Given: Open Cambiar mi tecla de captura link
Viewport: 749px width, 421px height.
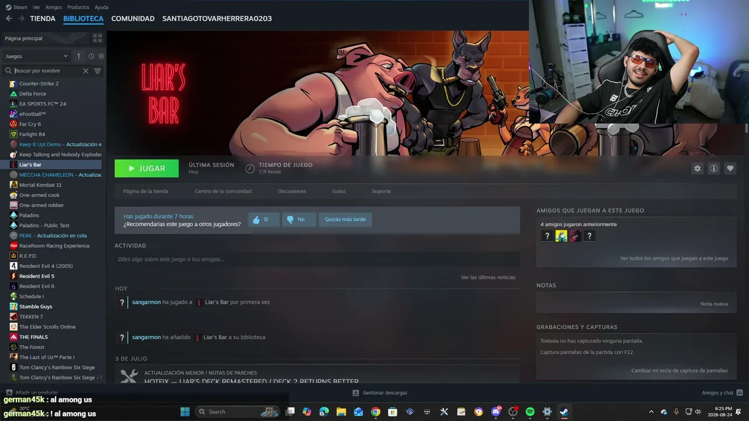Looking at the screenshot, I should 679,371.
